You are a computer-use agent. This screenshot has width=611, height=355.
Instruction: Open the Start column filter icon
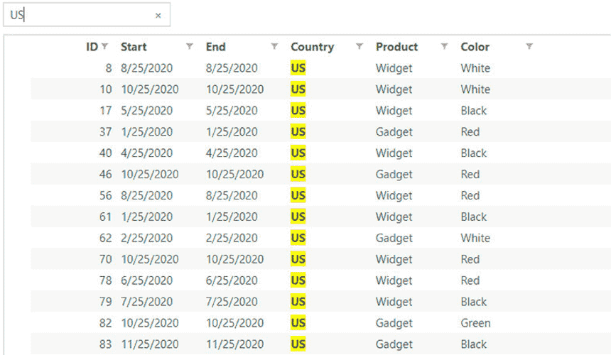[x=190, y=46]
